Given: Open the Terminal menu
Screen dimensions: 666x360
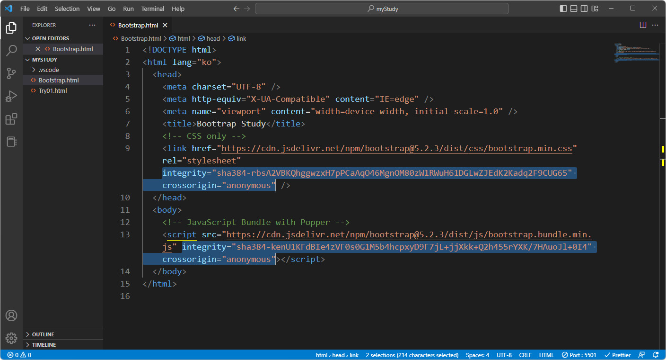Looking at the screenshot, I should click(153, 9).
